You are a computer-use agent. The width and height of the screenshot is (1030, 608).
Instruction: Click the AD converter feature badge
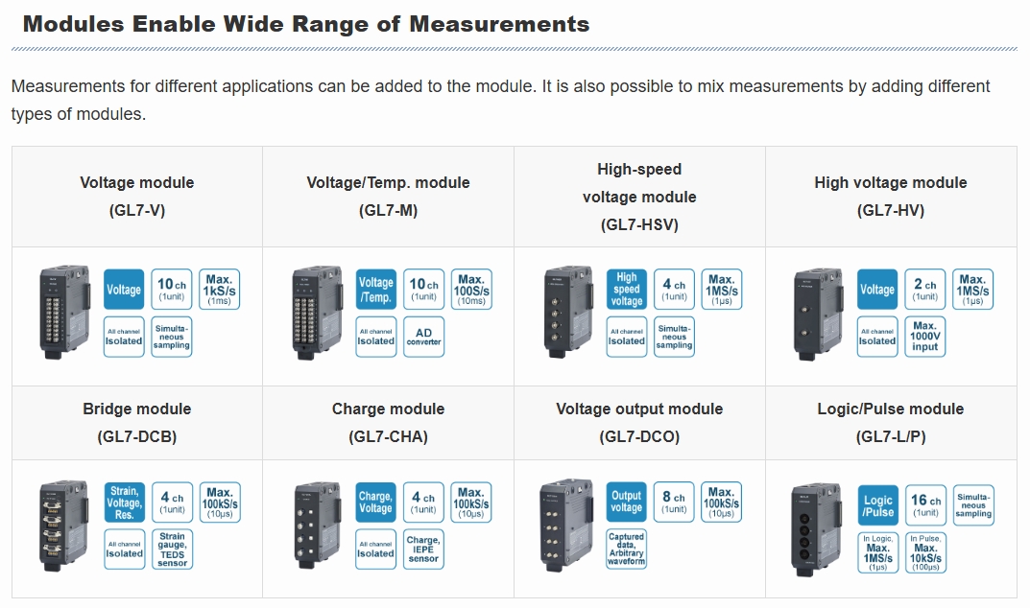click(423, 337)
